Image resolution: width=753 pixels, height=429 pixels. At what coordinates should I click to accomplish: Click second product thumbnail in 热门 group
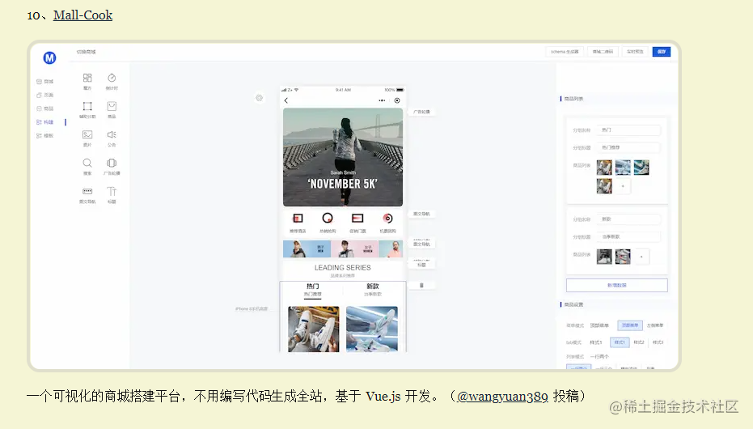pyautogui.click(x=623, y=168)
